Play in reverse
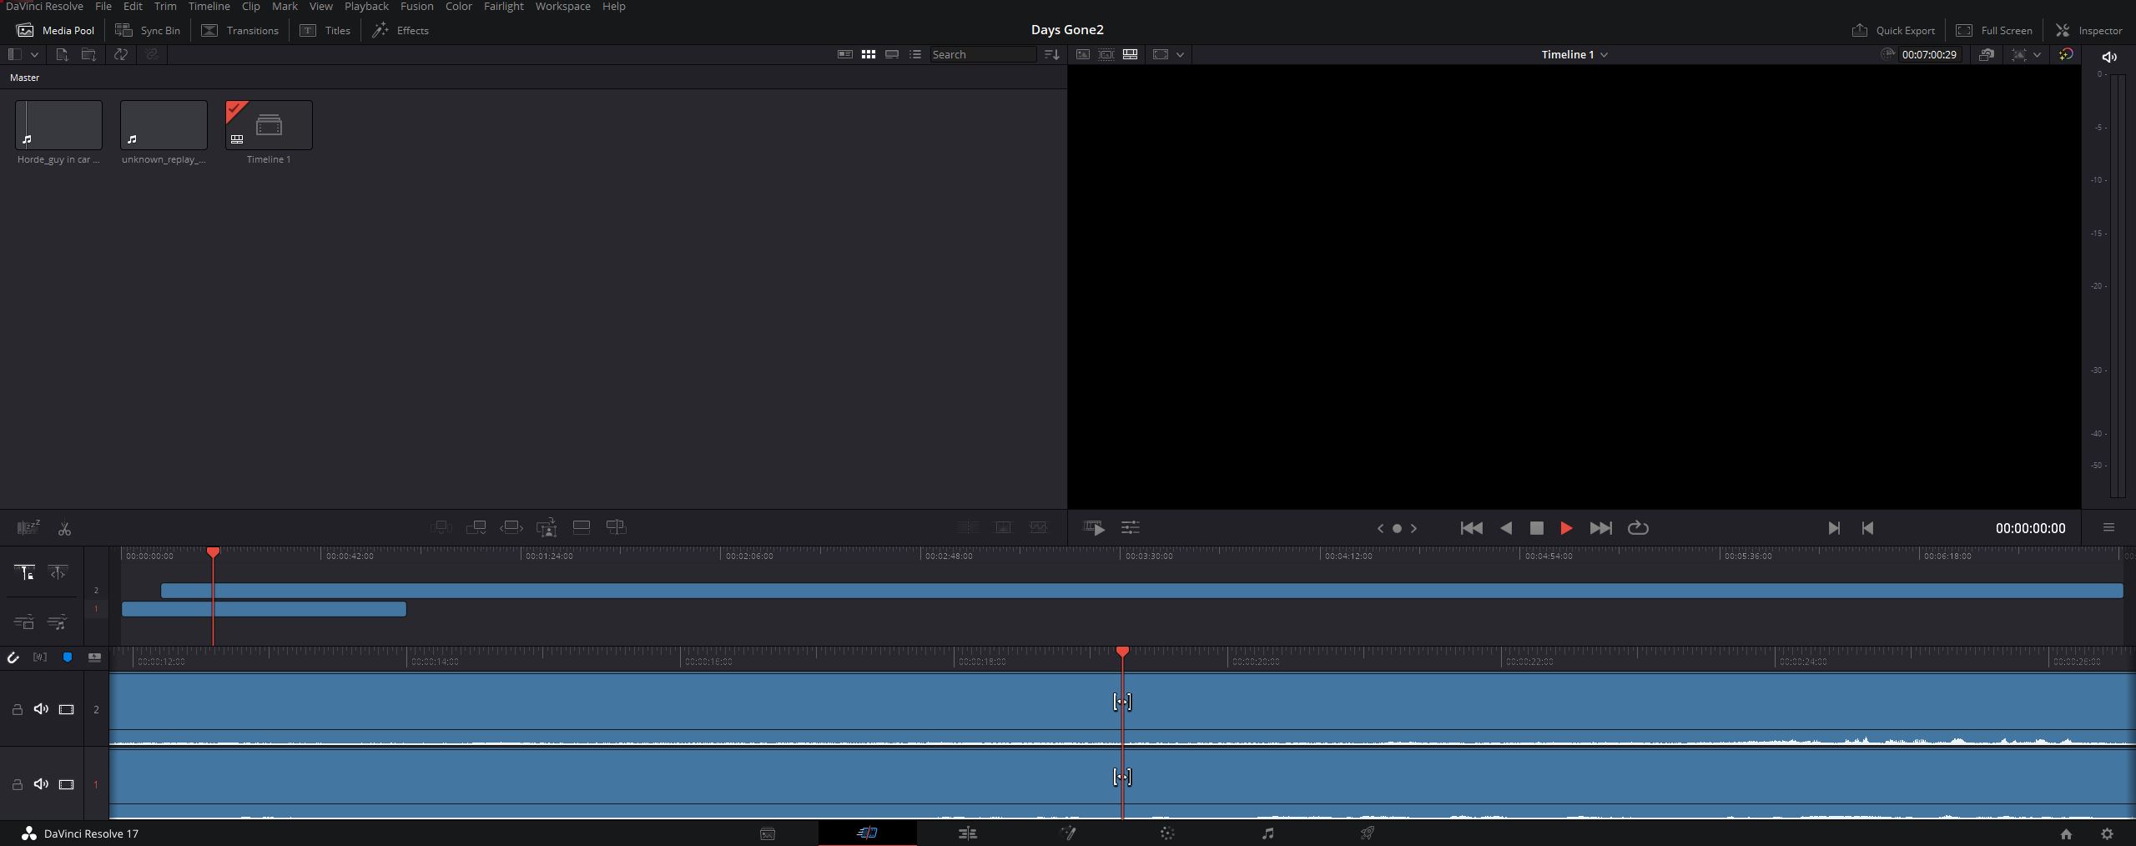 1506,528
